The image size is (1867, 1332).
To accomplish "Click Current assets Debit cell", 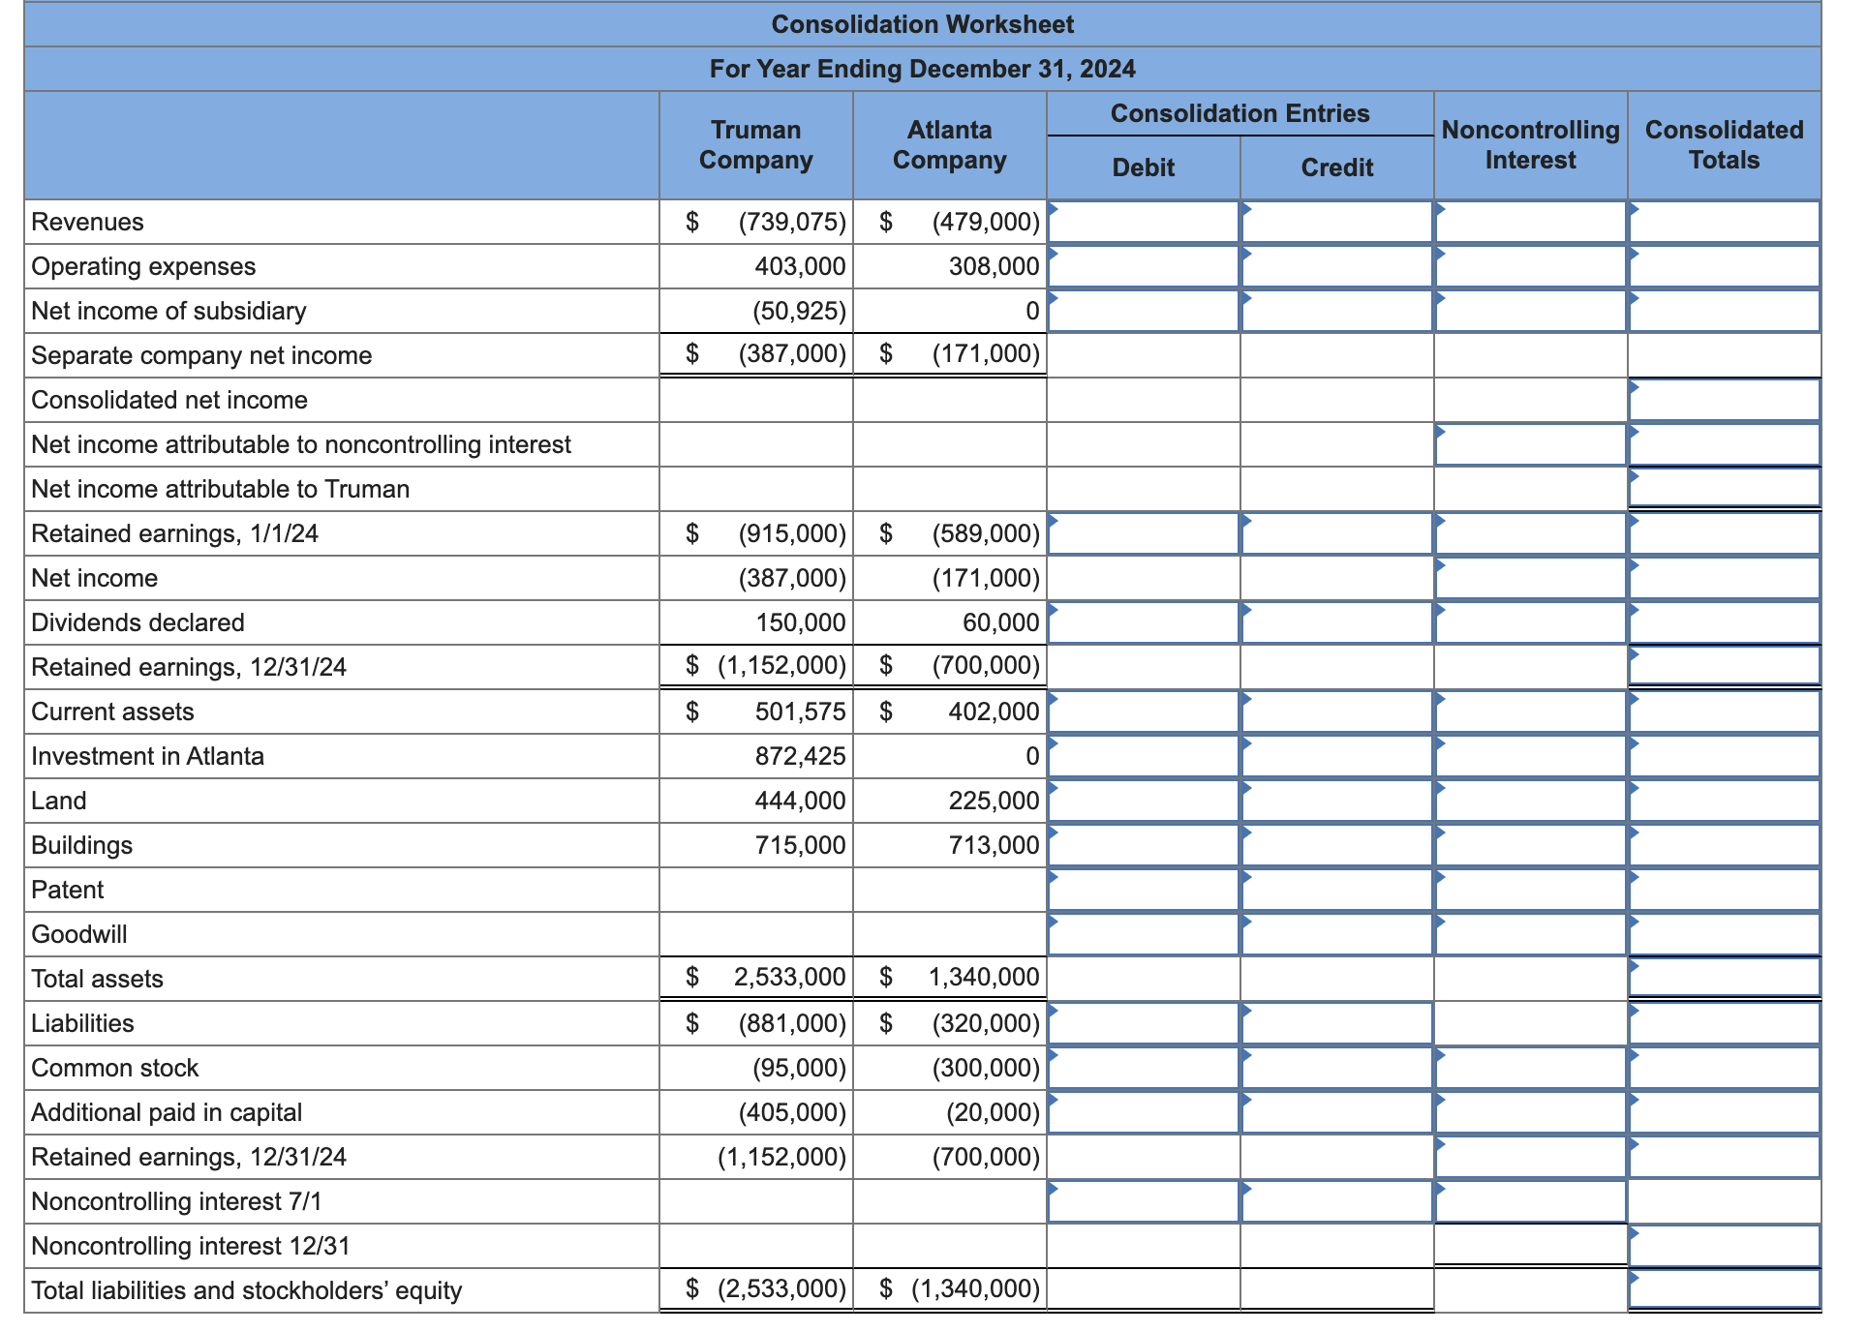I will pos(1144,711).
